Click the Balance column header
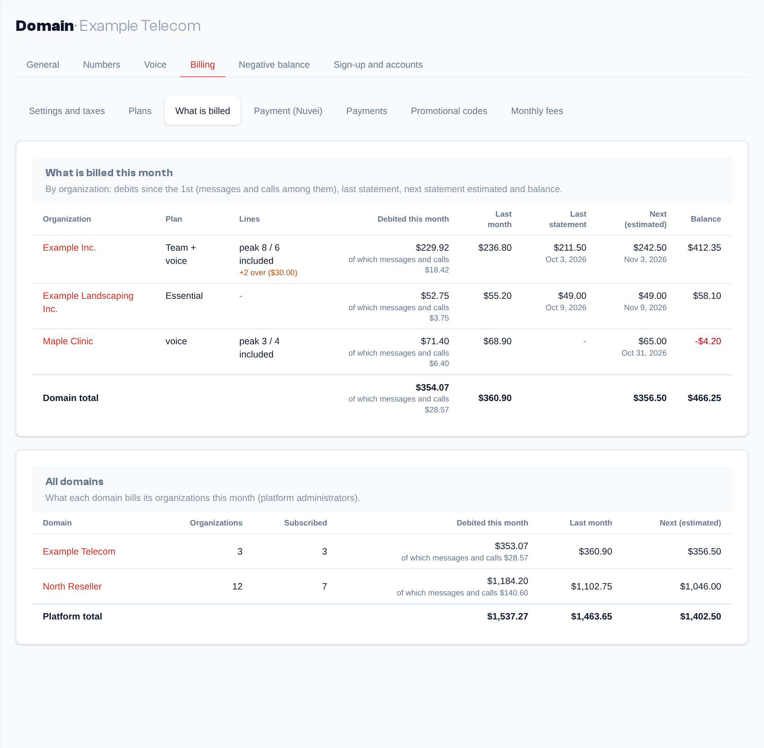The image size is (764, 748). click(x=705, y=219)
